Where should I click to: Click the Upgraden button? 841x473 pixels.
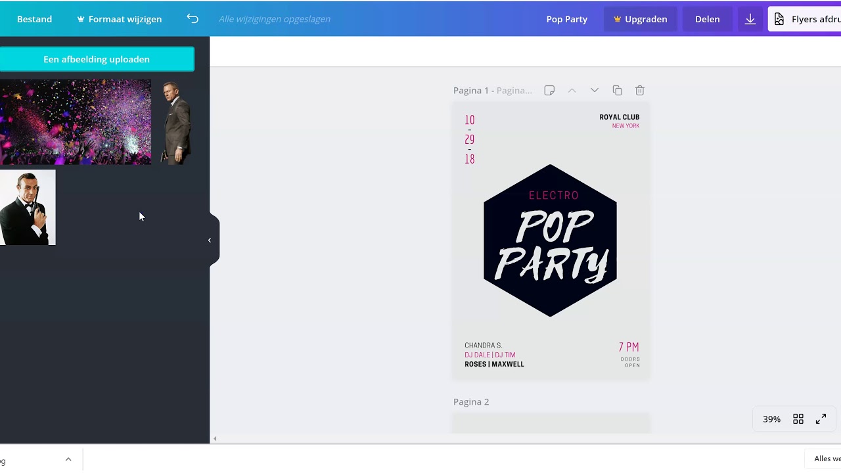[640, 19]
